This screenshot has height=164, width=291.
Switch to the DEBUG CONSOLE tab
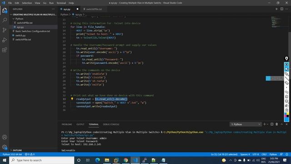[x=111, y=124]
